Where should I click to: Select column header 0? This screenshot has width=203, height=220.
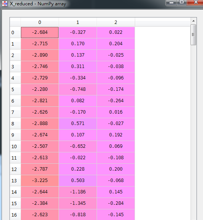[40, 22]
